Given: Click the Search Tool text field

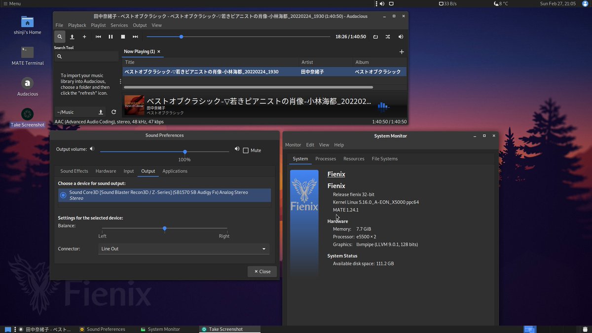Looking at the screenshot, I should (x=86, y=56).
